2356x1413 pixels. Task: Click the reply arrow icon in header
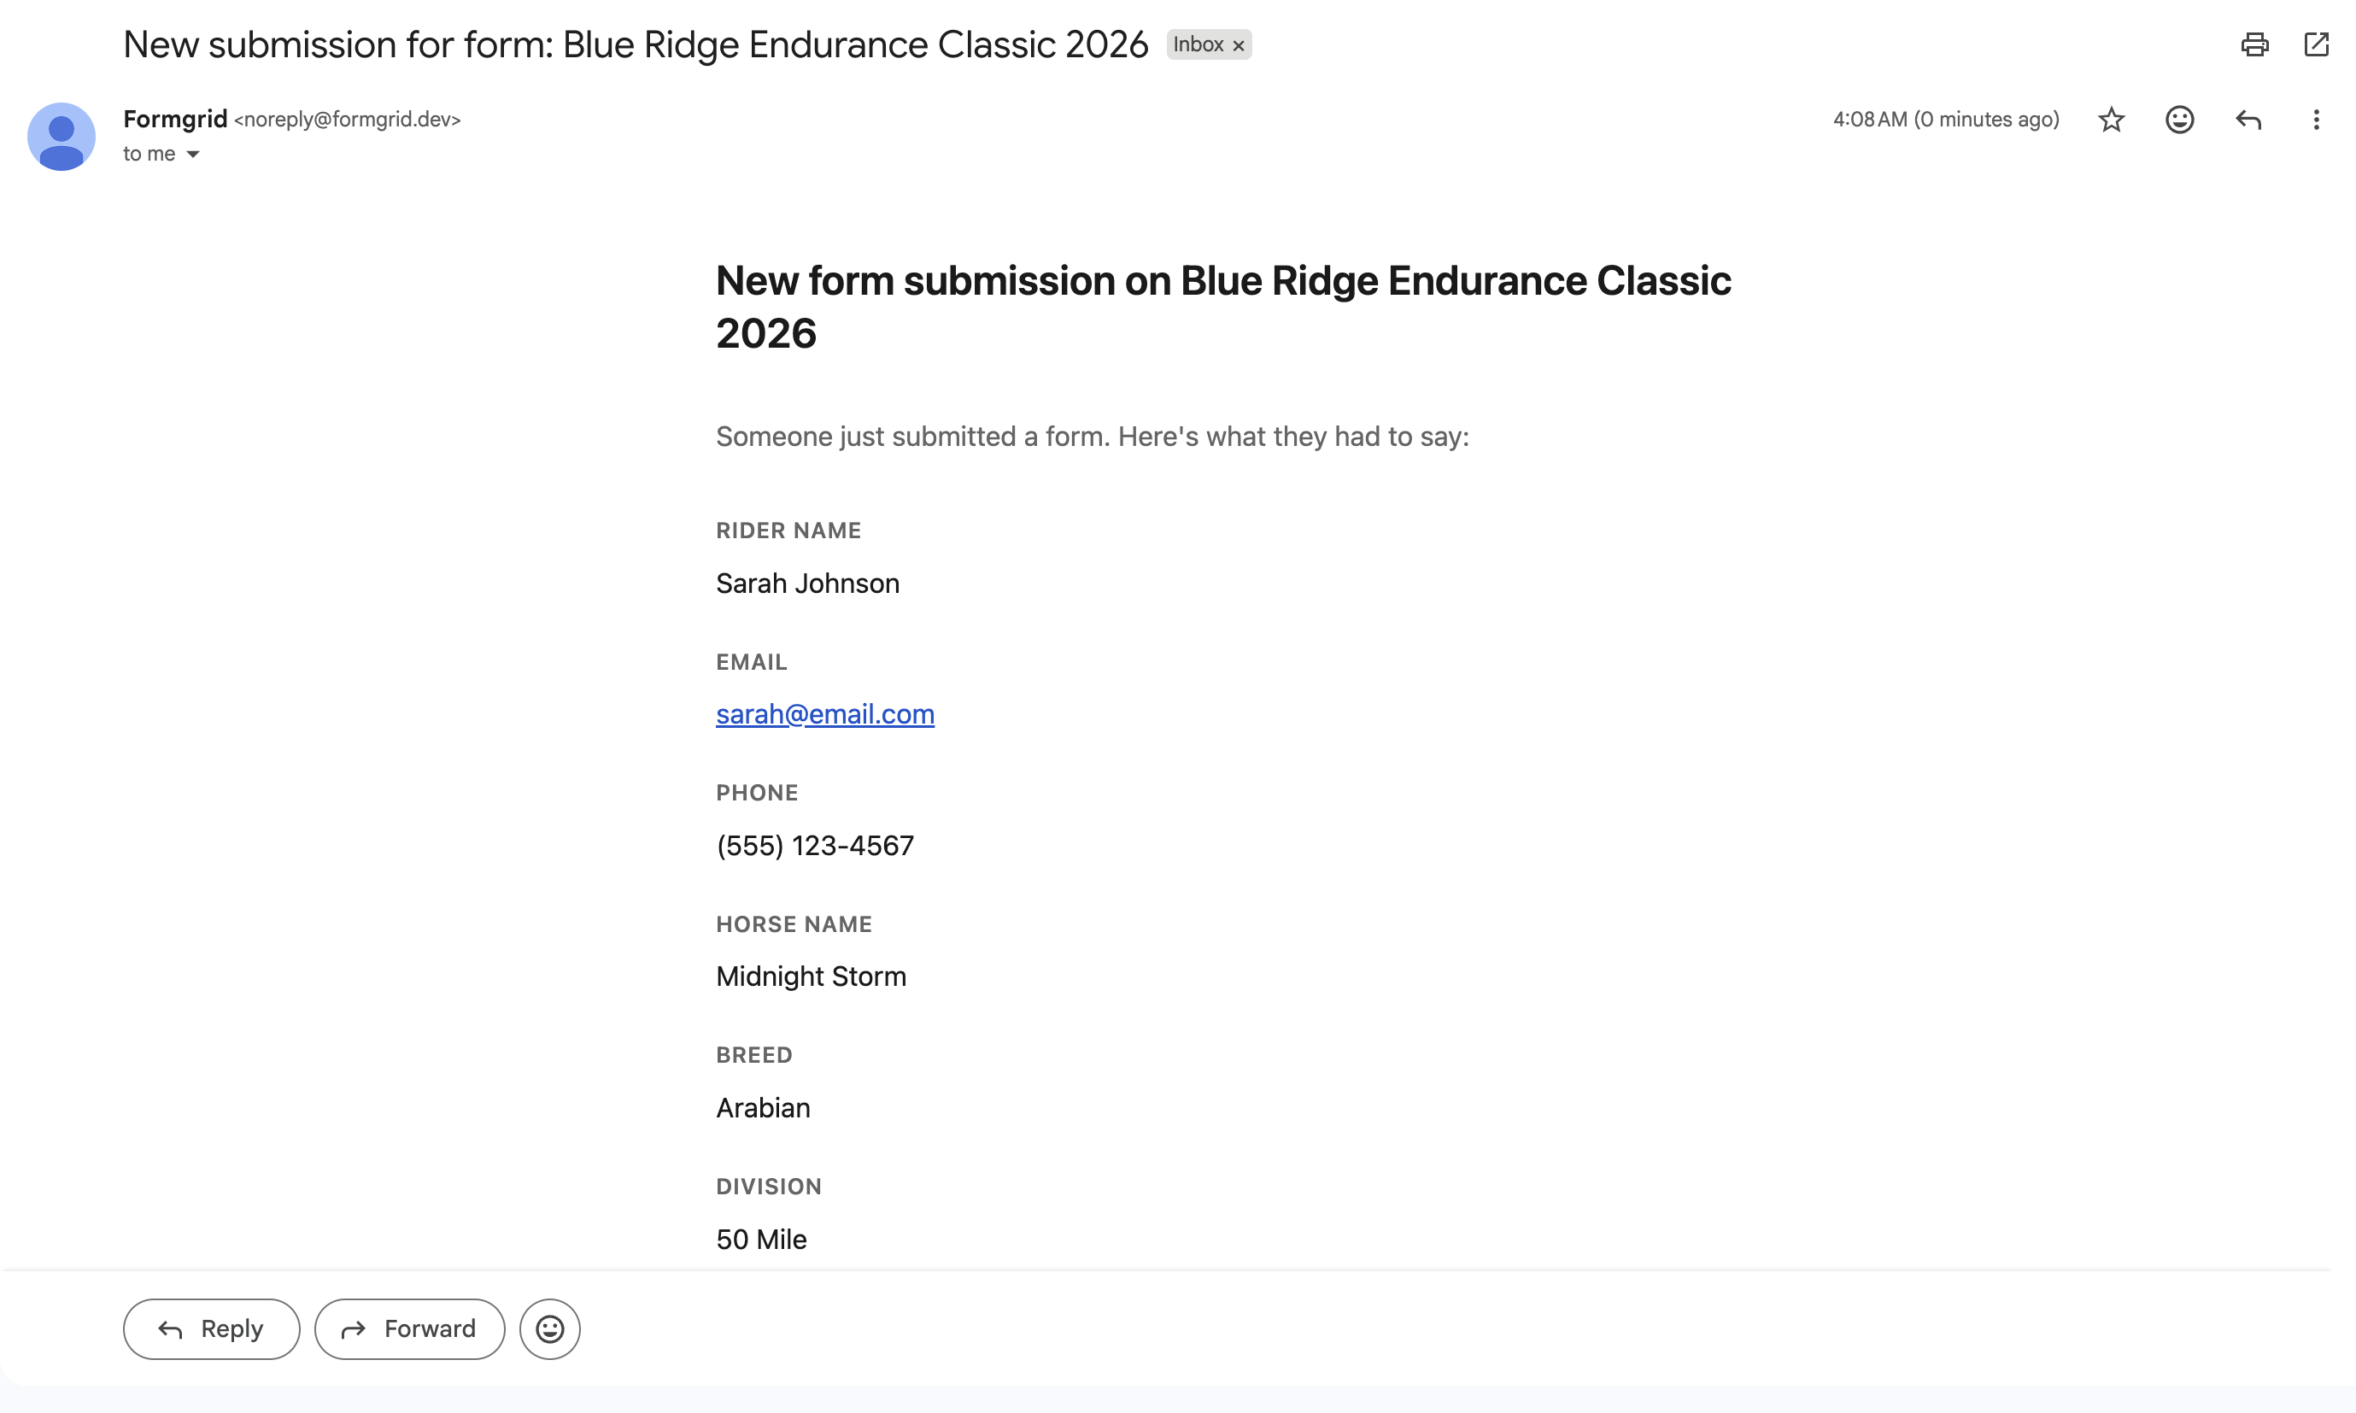2248,119
